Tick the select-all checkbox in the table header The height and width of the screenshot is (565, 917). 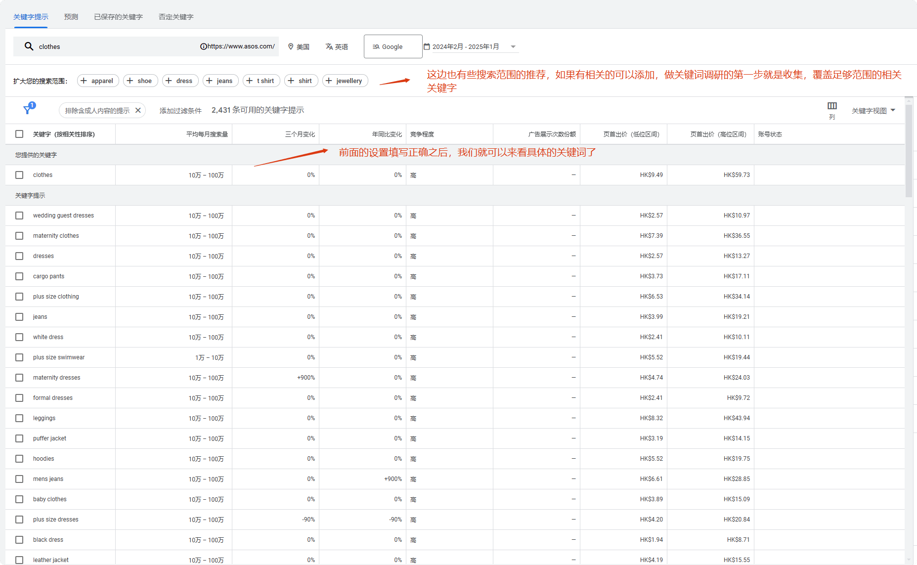pyautogui.click(x=19, y=134)
